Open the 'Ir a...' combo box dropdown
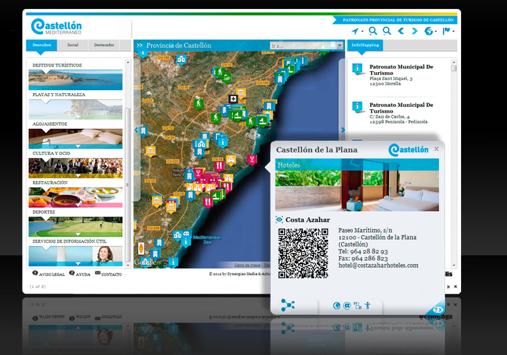507x355 pixels. click(x=339, y=45)
